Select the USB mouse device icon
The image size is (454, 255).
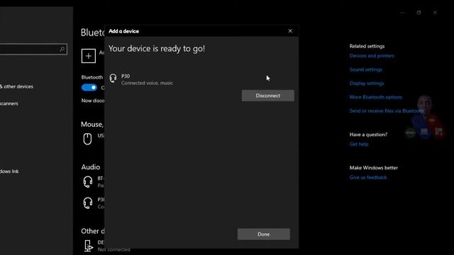pos(87,139)
